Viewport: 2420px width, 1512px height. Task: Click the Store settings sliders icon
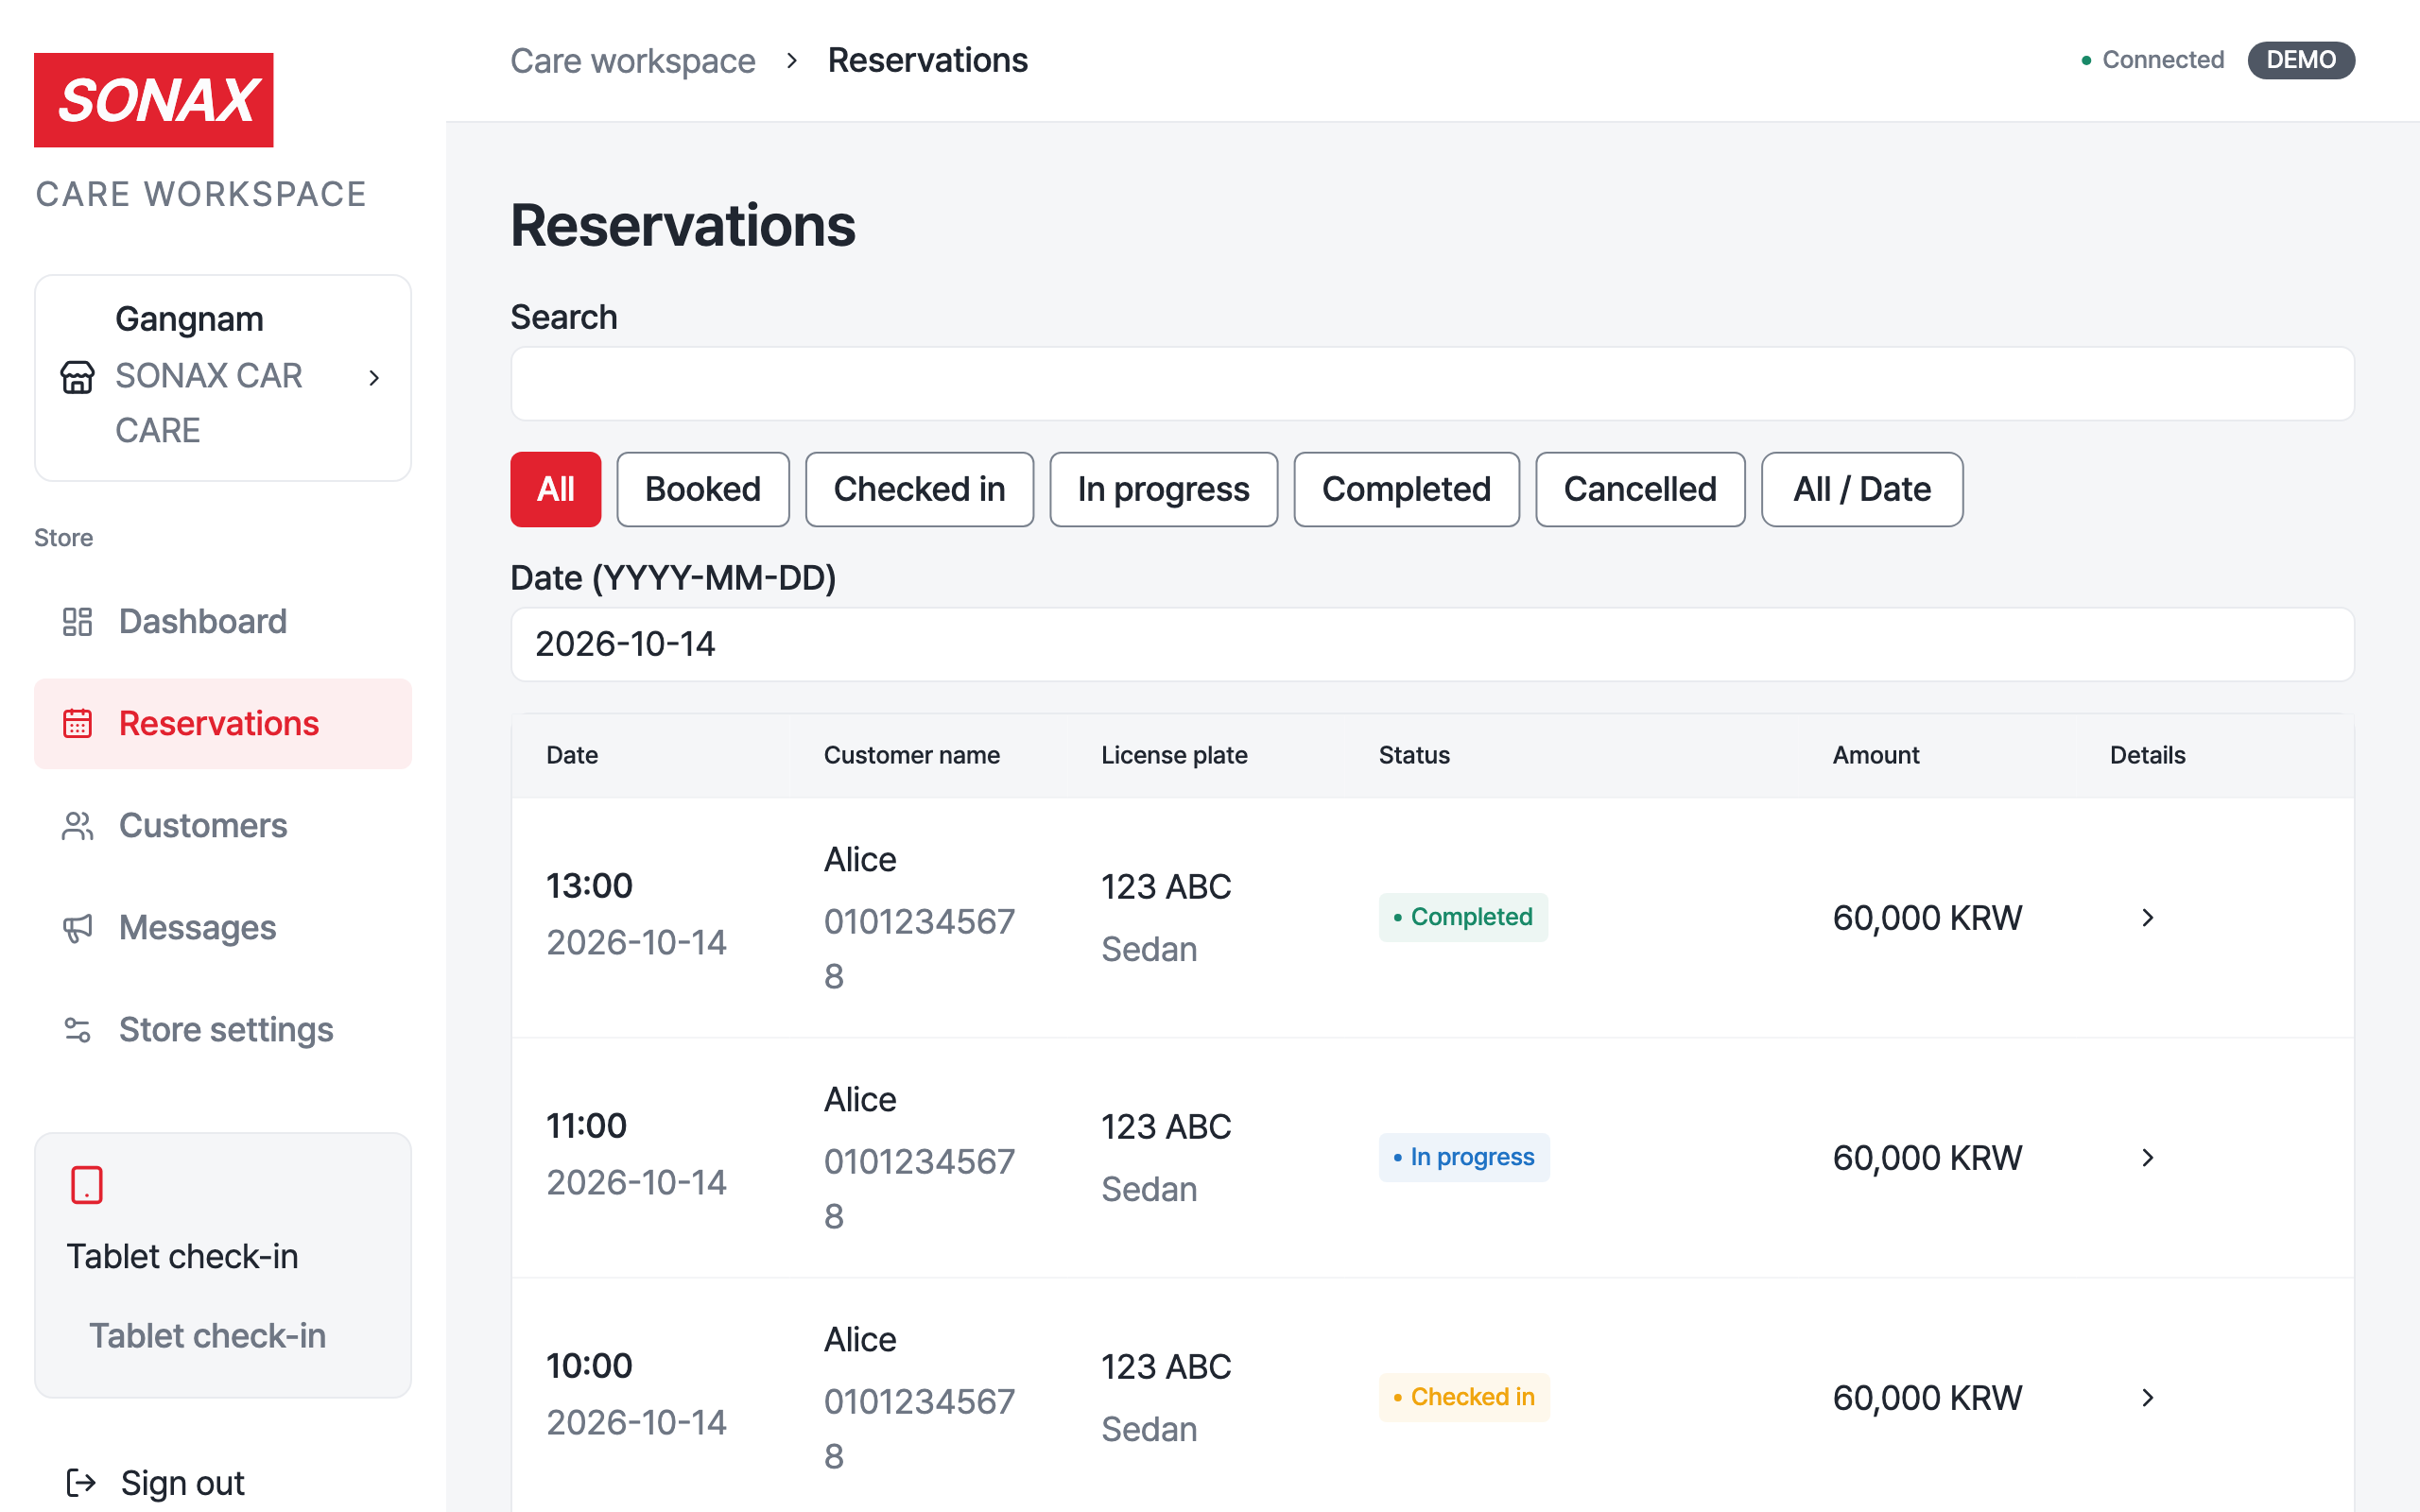pyautogui.click(x=77, y=1030)
